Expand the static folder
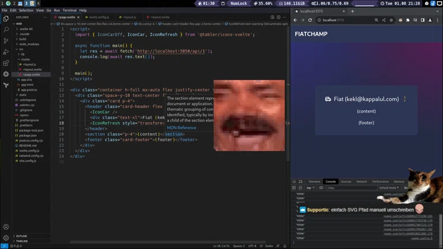This screenshot has width=443, height=249. pos(22,95)
